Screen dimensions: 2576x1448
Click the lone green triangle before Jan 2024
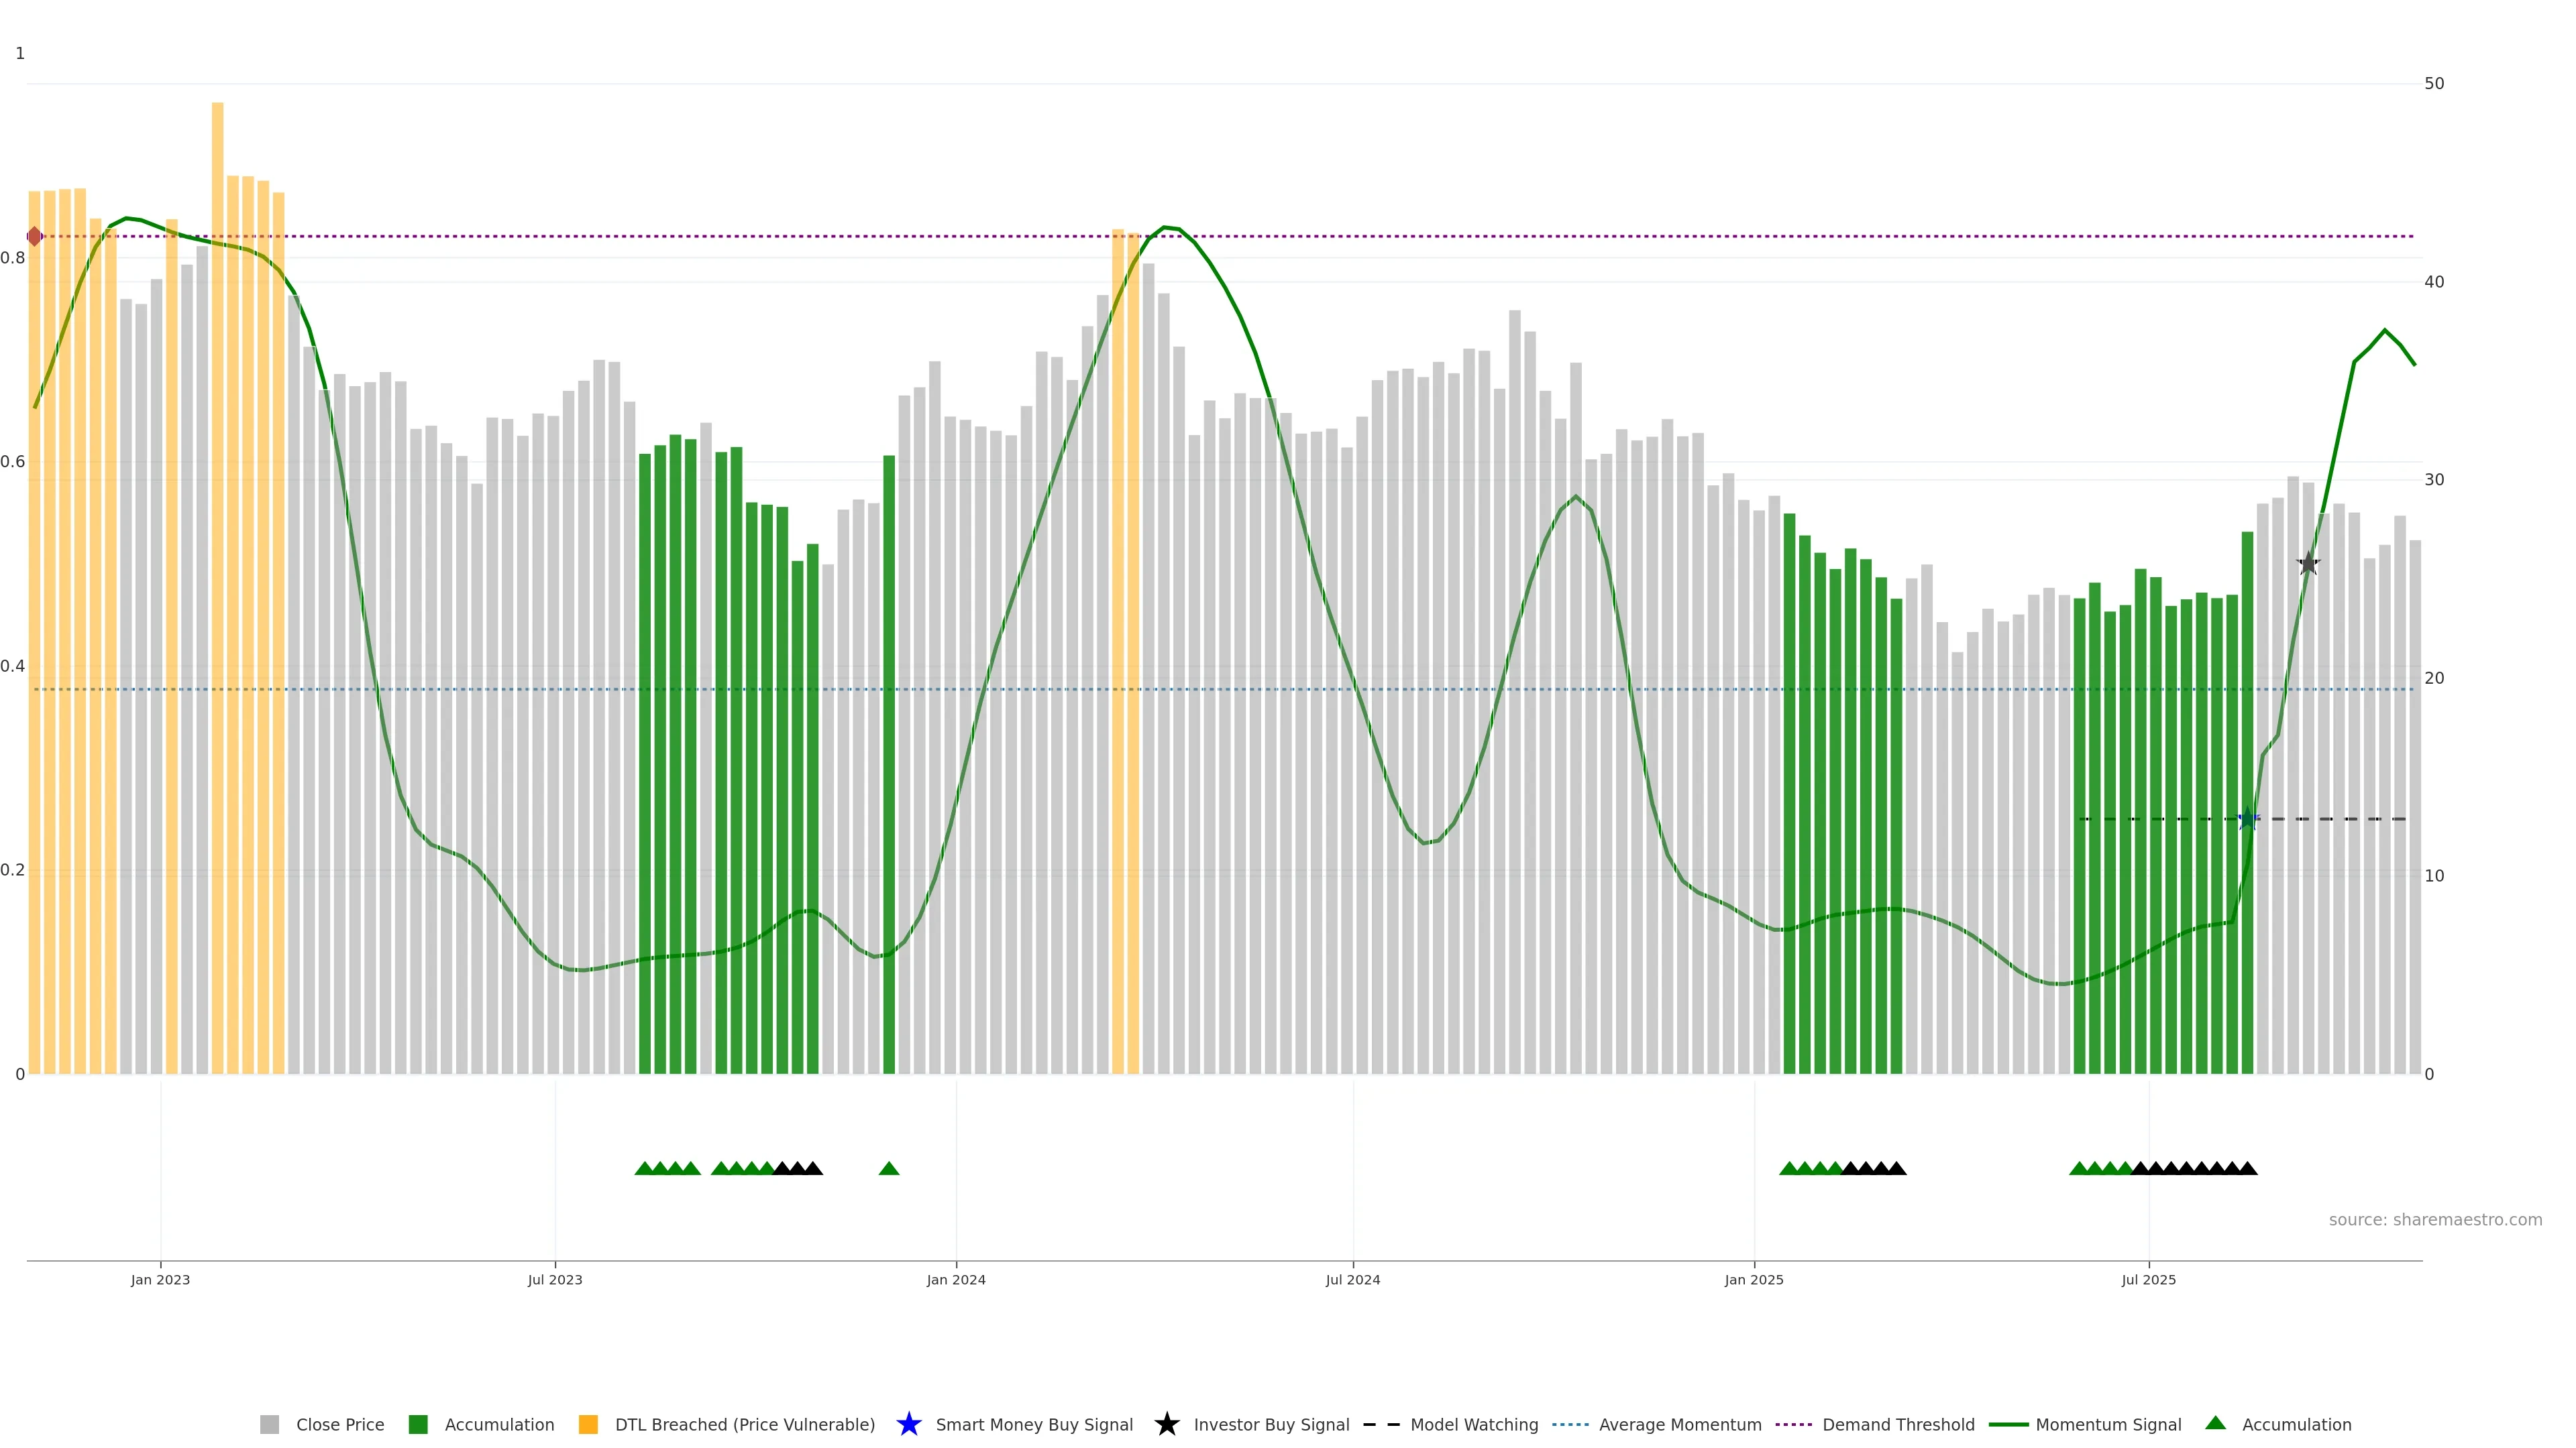click(889, 1168)
